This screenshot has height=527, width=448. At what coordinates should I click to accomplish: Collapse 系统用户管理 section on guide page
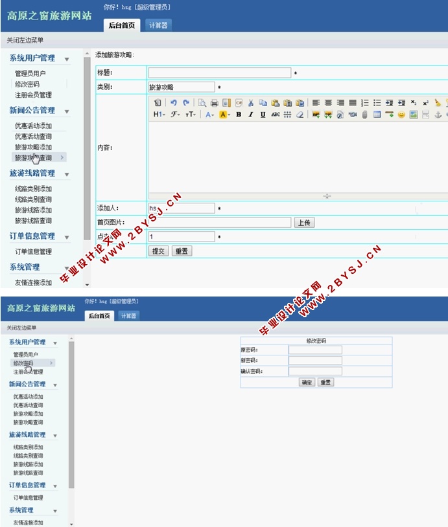point(67,60)
